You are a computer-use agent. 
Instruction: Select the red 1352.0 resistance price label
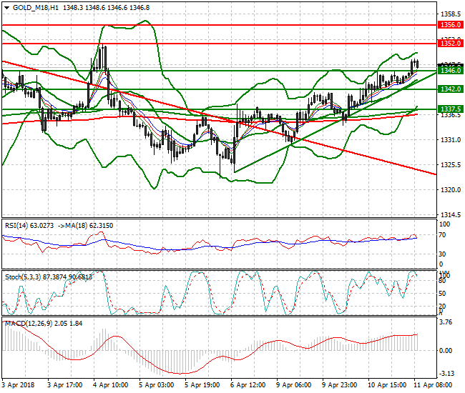pos(450,44)
